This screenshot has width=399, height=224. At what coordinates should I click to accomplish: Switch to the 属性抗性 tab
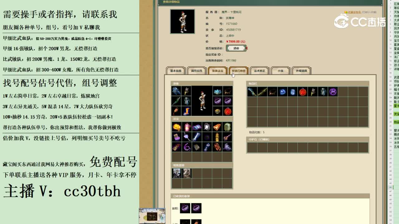[x=197, y=71]
